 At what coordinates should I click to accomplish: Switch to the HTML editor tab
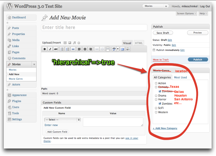(139, 43)
